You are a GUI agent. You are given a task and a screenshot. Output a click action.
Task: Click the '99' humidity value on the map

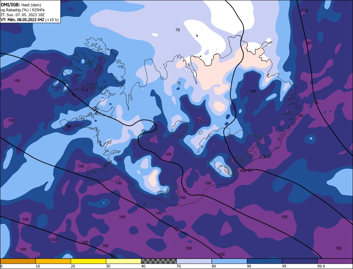tap(69, 127)
